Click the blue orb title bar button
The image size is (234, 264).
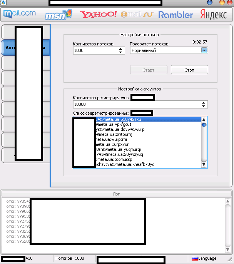[x=210, y=3]
